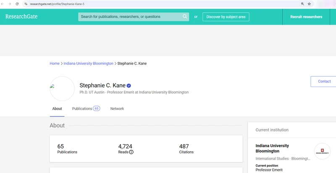Click the Ph.D. UT Austin subtitle
Viewport: 336px width, 173px height.
pos(134,93)
